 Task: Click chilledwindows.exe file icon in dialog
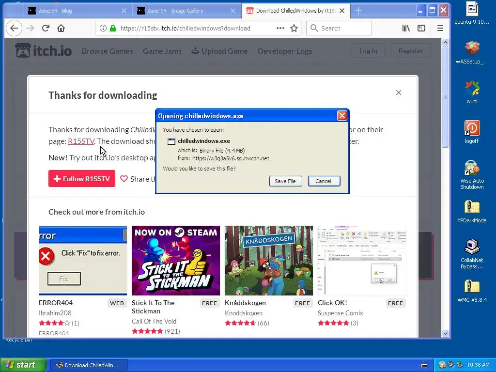[x=171, y=141]
